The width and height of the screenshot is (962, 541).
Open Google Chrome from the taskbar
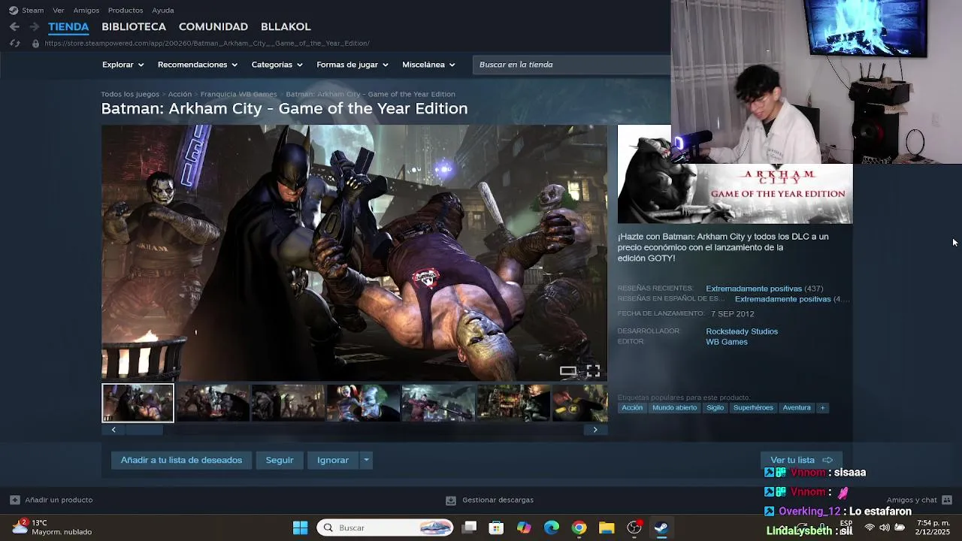coord(579,527)
